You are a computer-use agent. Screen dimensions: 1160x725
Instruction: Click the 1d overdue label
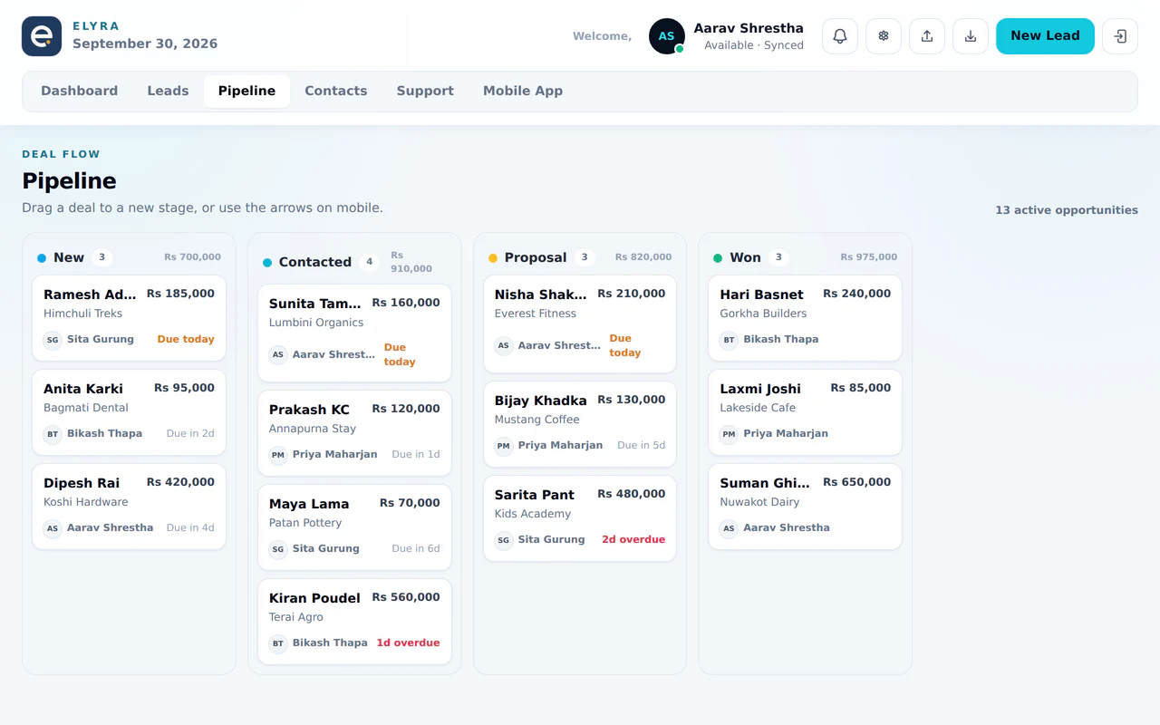408,643
